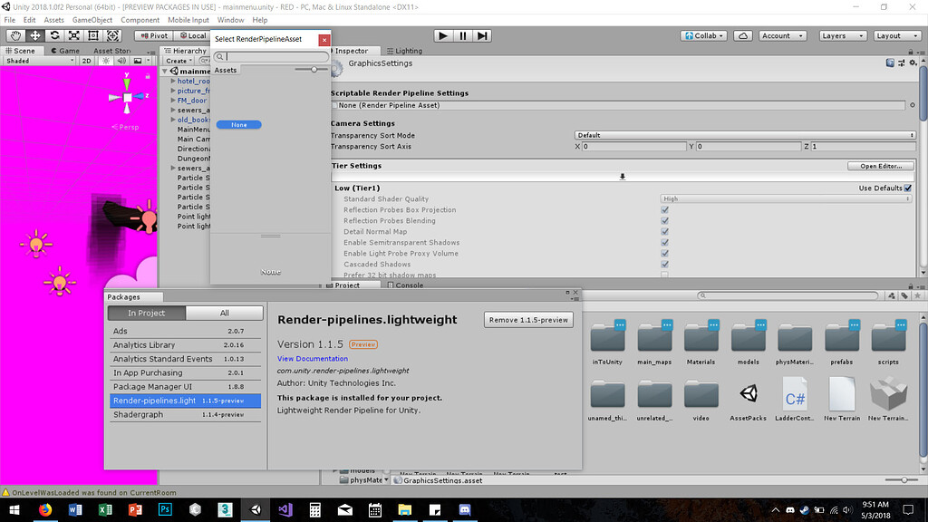The width and height of the screenshot is (928, 522).
Task: Toggle Reflection Probes Box Projection checkbox
Action: (664, 210)
